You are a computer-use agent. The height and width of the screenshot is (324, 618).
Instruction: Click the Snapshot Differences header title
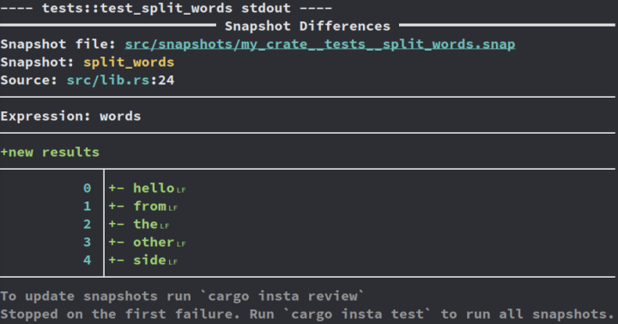click(x=307, y=26)
